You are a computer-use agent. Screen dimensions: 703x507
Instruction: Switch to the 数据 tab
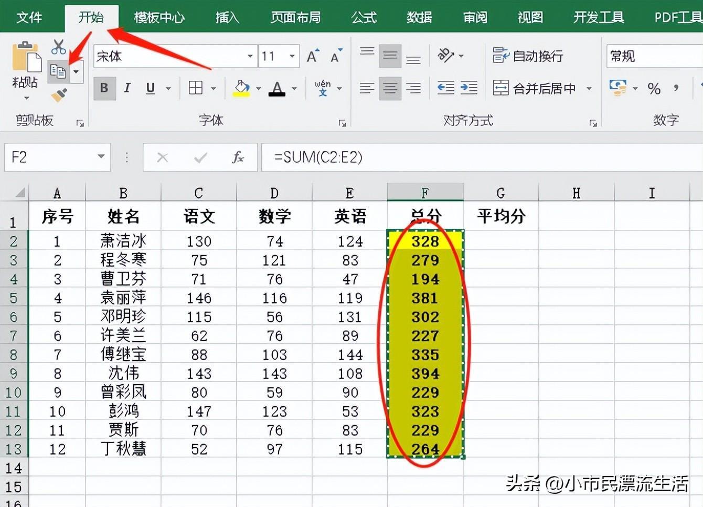point(419,17)
